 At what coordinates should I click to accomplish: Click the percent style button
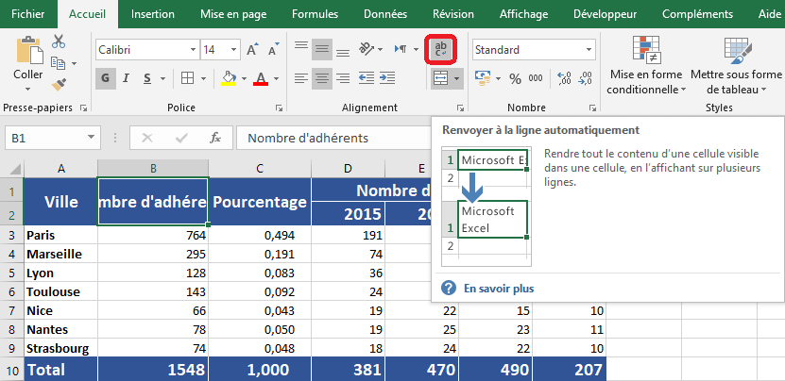tap(515, 78)
